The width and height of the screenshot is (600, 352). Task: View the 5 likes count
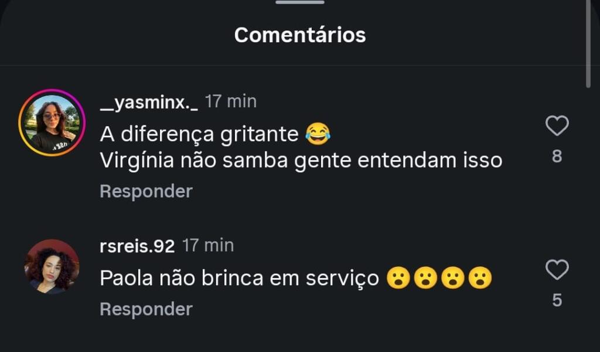[x=557, y=300]
